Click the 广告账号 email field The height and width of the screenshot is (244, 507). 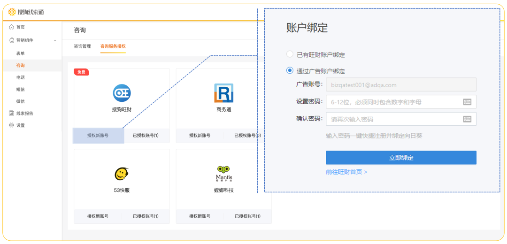tap(401, 84)
